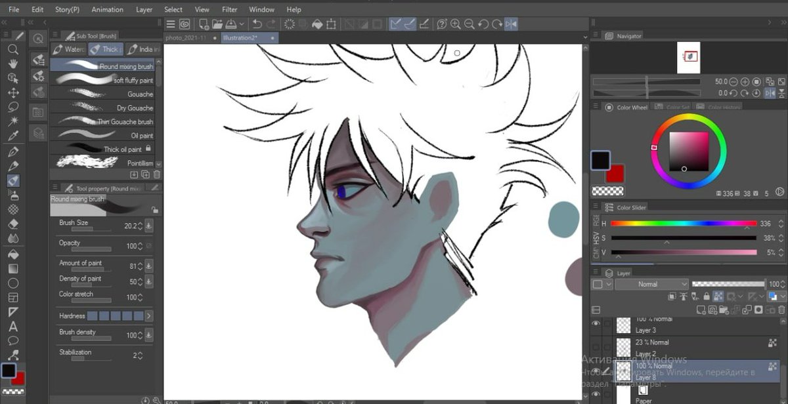Switch to the Watercolor brush group tab

[x=68, y=49]
